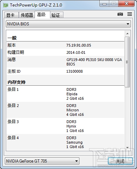137x169 pixels.
Task: Click the 消息 row label
Action: (x=12, y=60)
